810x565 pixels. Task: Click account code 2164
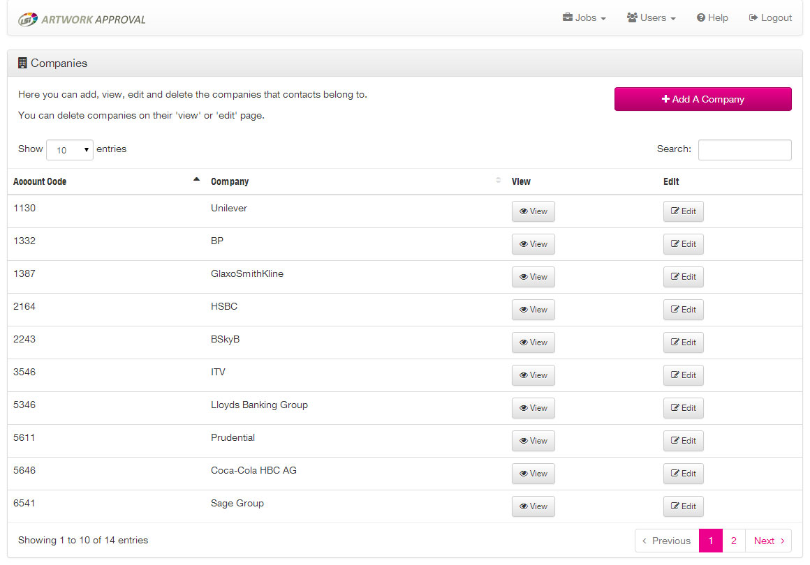click(24, 306)
